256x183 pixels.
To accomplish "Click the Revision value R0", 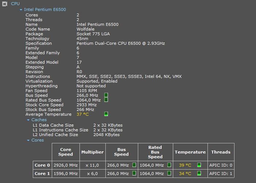I will point(79,71).
